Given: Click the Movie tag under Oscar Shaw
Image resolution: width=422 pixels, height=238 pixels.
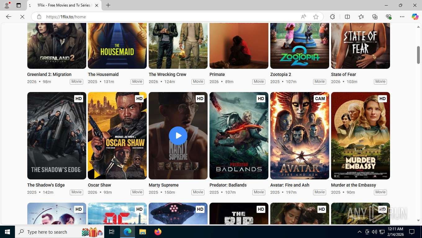Looking at the screenshot, I should (x=137, y=192).
